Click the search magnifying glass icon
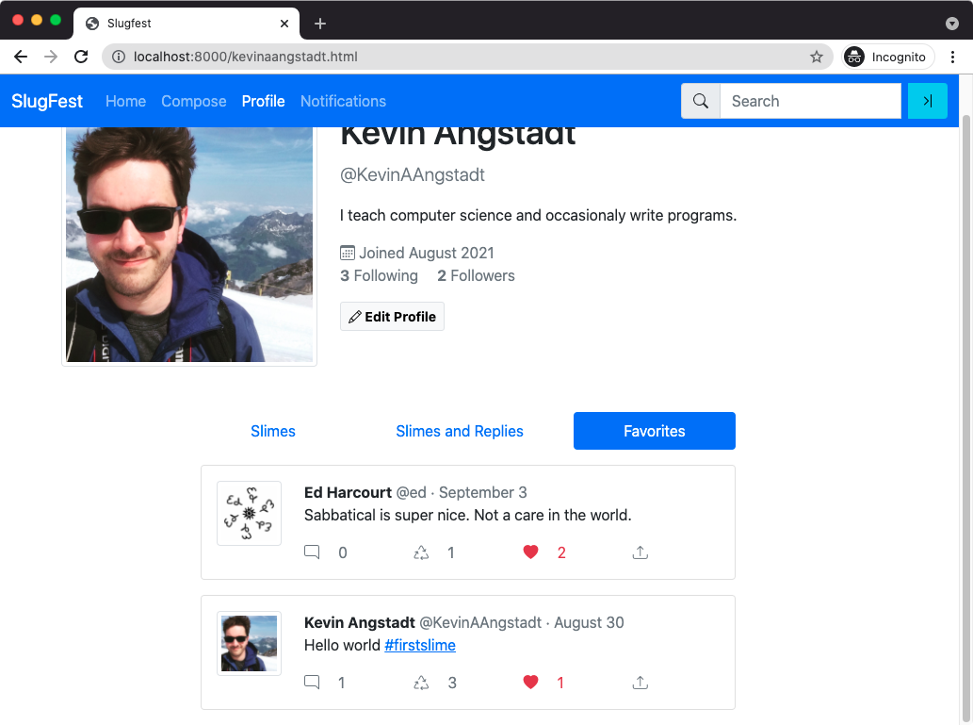Image resolution: width=973 pixels, height=725 pixels. 700,101
